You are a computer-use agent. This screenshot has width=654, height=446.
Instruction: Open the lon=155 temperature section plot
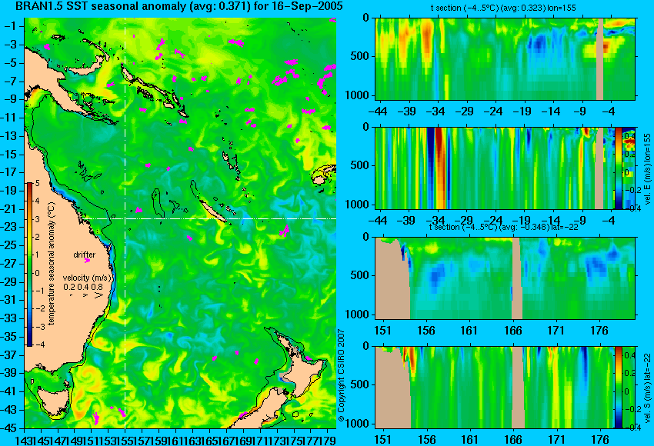click(505, 58)
